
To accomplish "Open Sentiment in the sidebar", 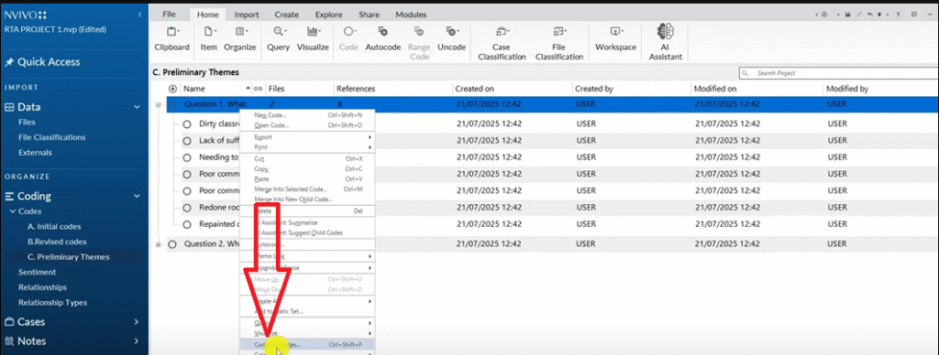I will (x=37, y=272).
